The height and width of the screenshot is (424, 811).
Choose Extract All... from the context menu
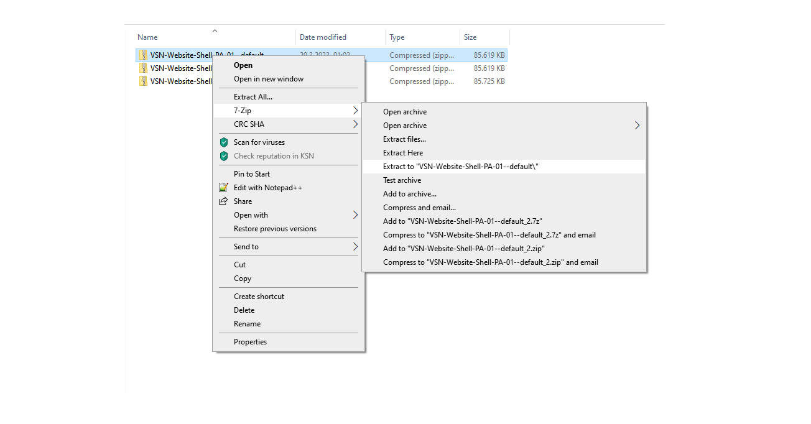point(253,97)
